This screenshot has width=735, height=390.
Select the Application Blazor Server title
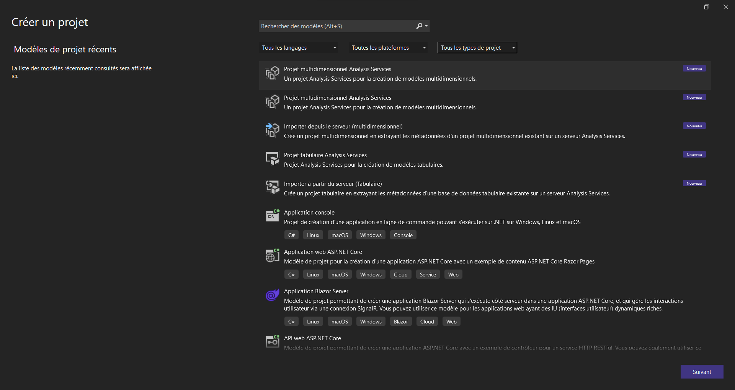click(316, 291)
